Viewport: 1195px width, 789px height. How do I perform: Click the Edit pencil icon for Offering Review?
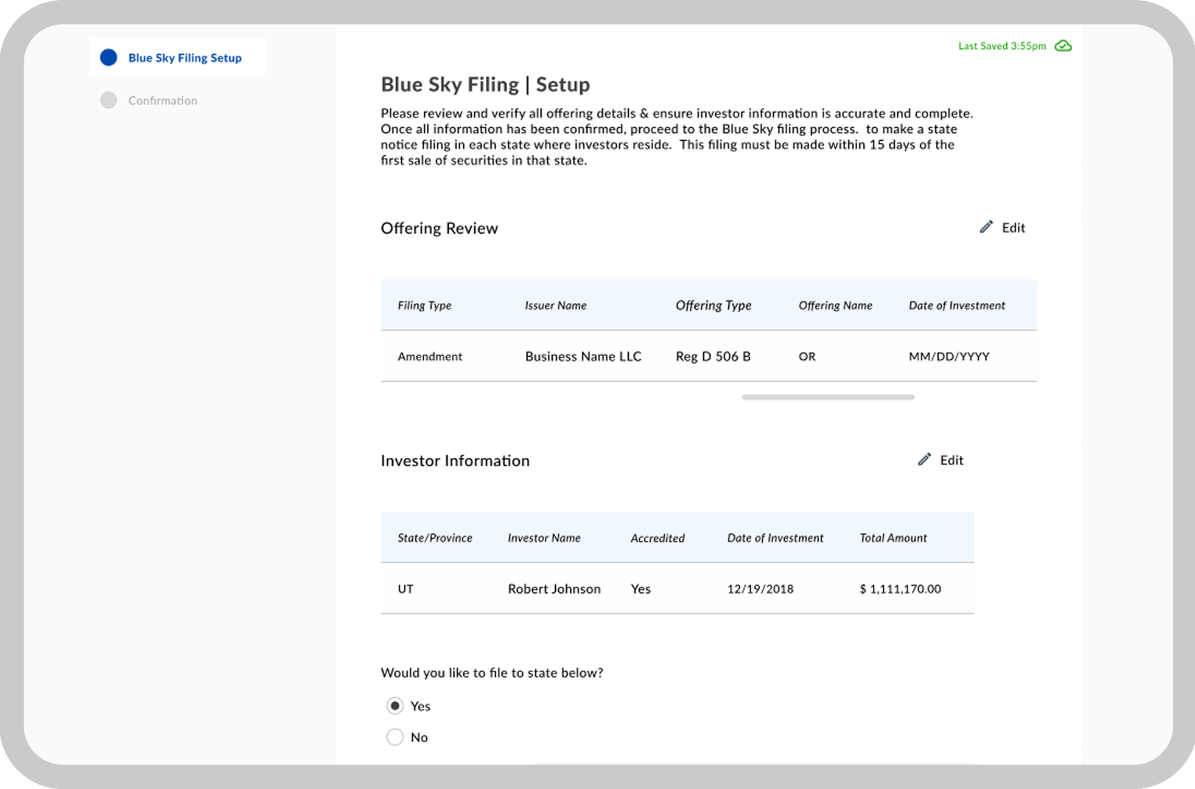click(987, 227)
